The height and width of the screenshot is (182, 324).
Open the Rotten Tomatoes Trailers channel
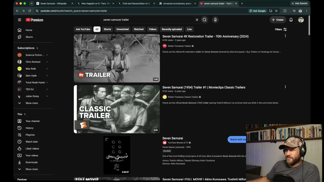(179, 46)
